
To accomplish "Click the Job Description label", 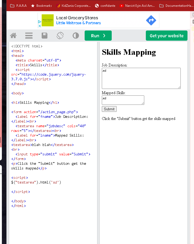I will 114,65.
